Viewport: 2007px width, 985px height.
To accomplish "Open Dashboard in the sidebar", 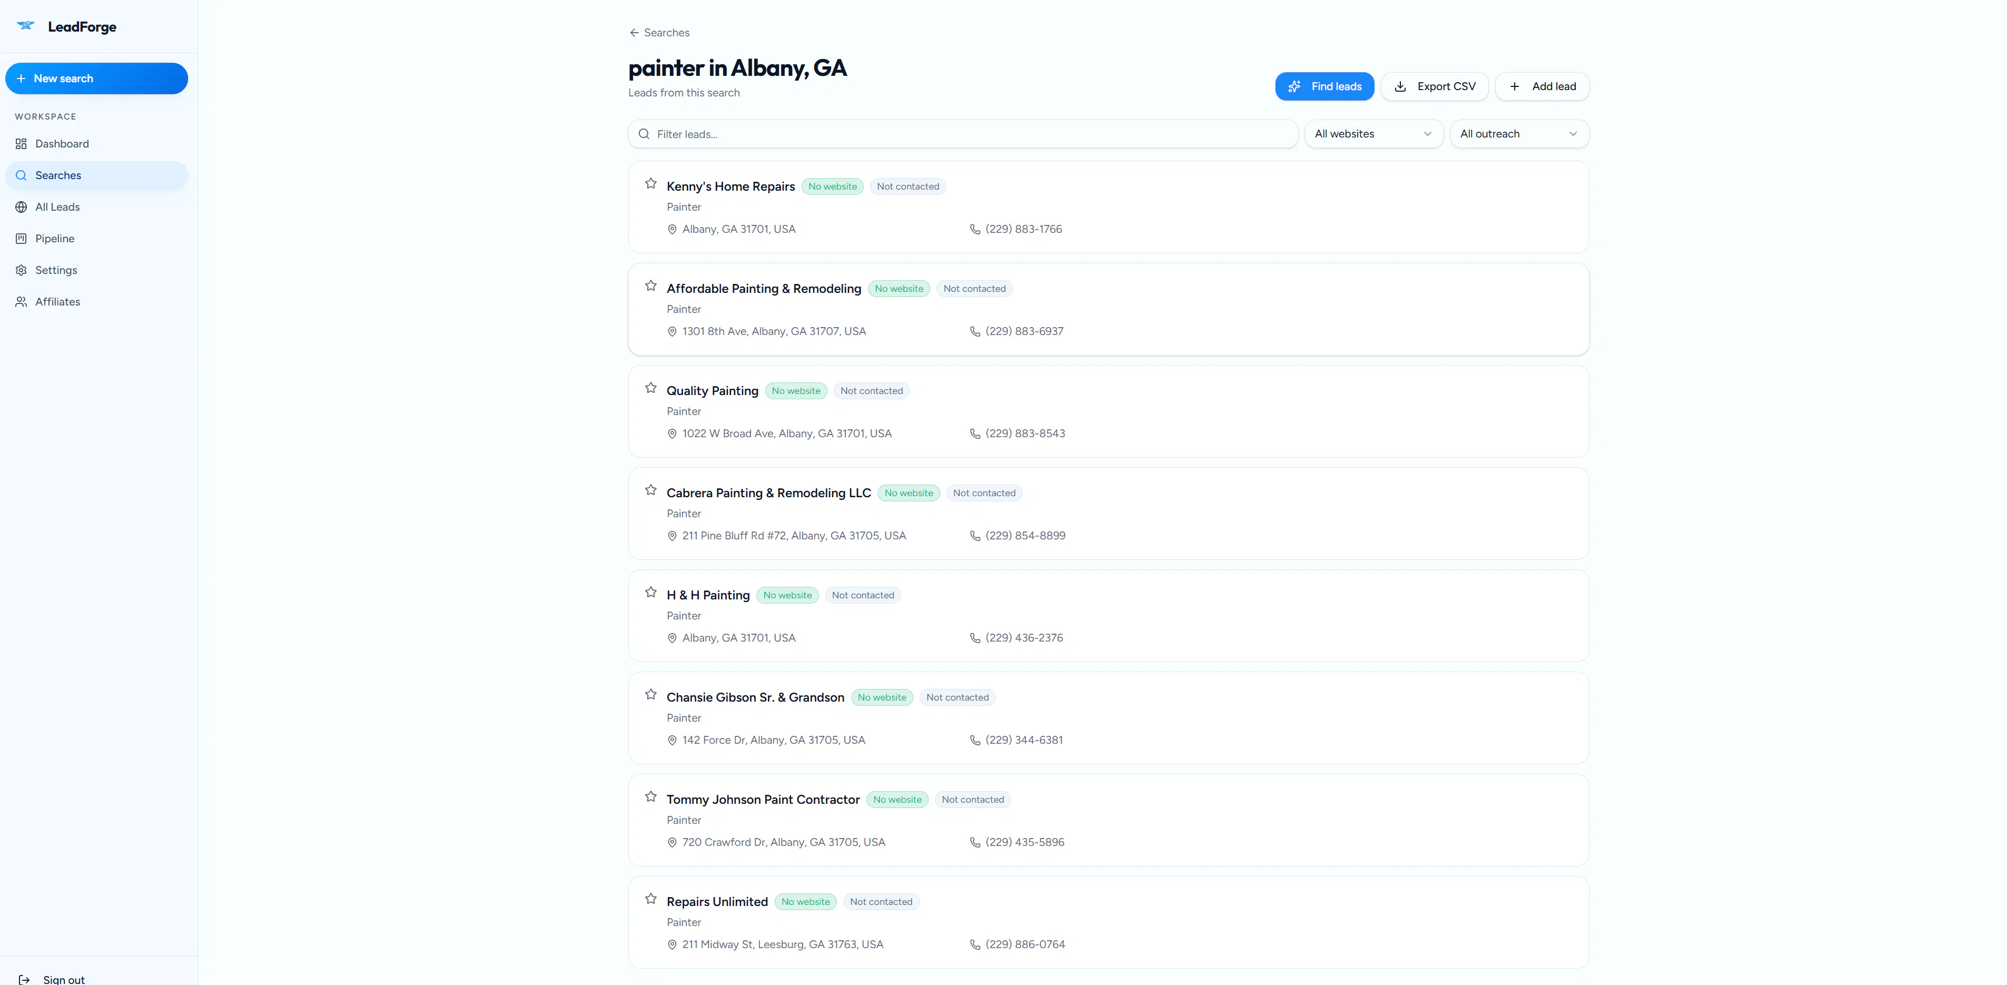I will click(x=96, y=144).
